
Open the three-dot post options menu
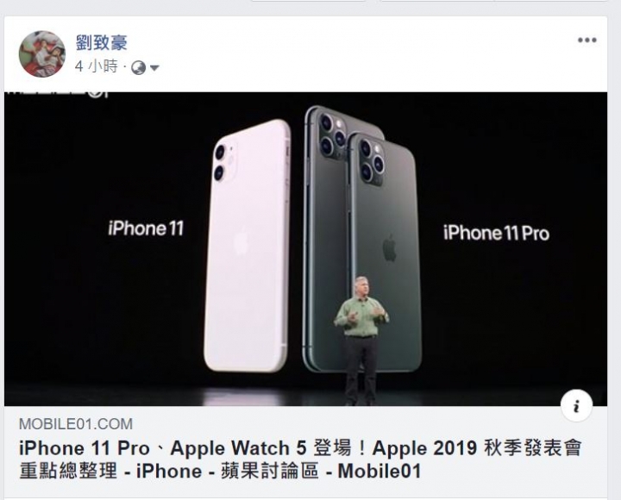tap(587, 40)
